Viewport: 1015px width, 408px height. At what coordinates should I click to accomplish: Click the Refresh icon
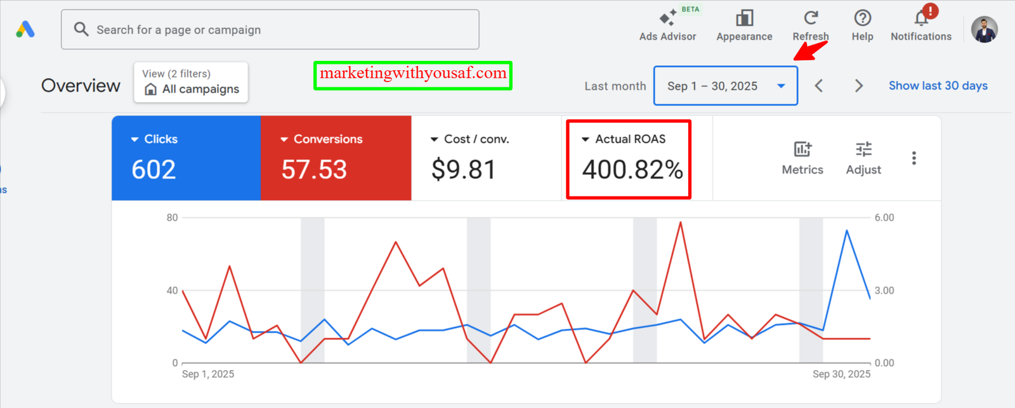click(811, 18)
